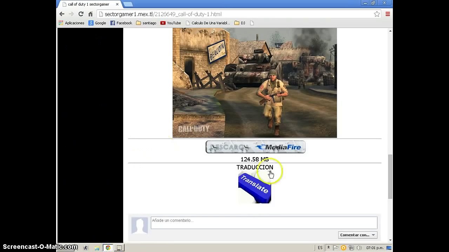Click the page vertical scrollbar thumb
The width and height of the screenshot is (449, 252).
tap(390, 177)
